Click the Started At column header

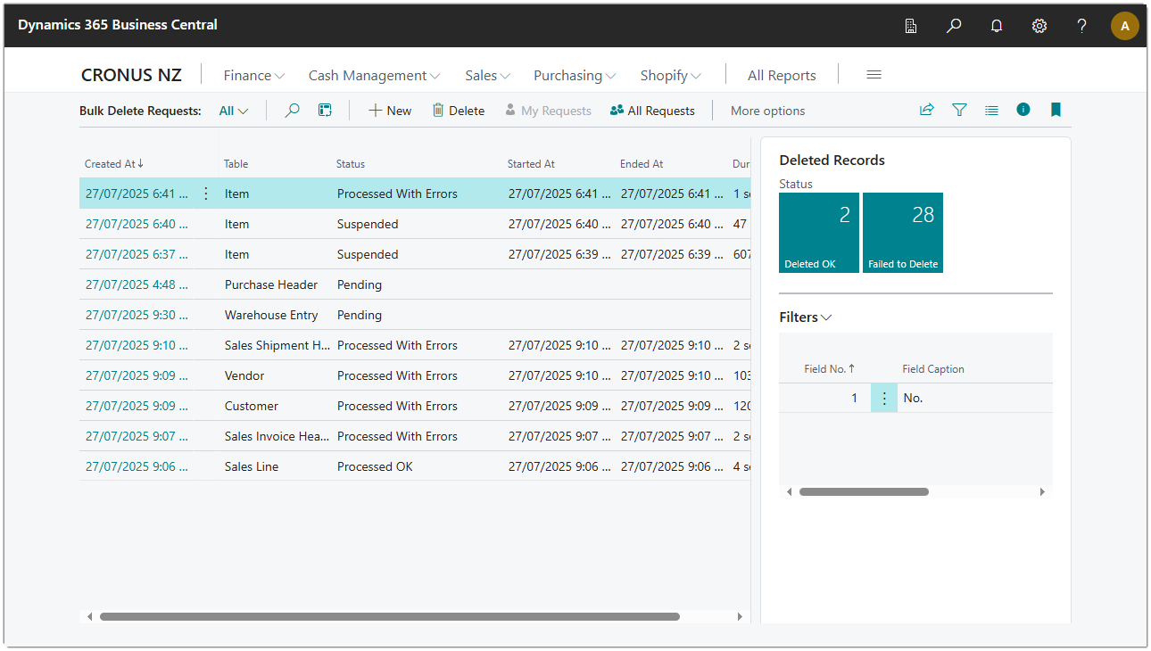point(531,164)
